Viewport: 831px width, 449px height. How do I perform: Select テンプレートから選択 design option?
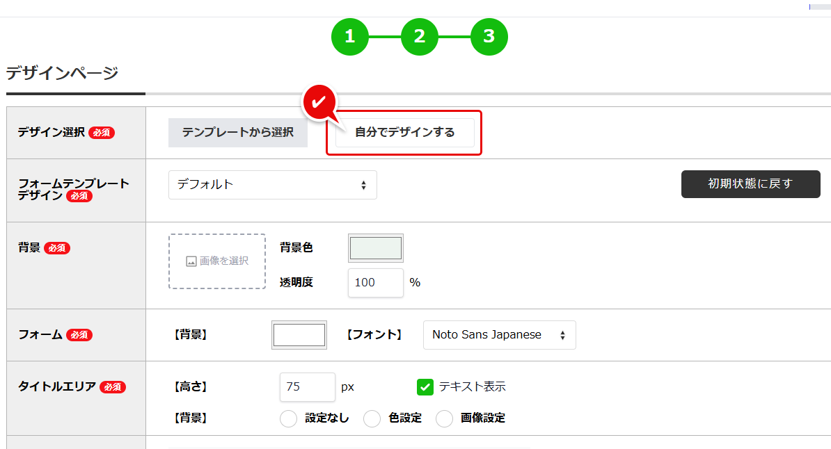[237, 133]
